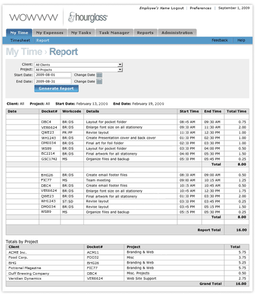Viewport: 255px width, 297px height.
Task: Open the Reports tab
Action: point(145,33)
